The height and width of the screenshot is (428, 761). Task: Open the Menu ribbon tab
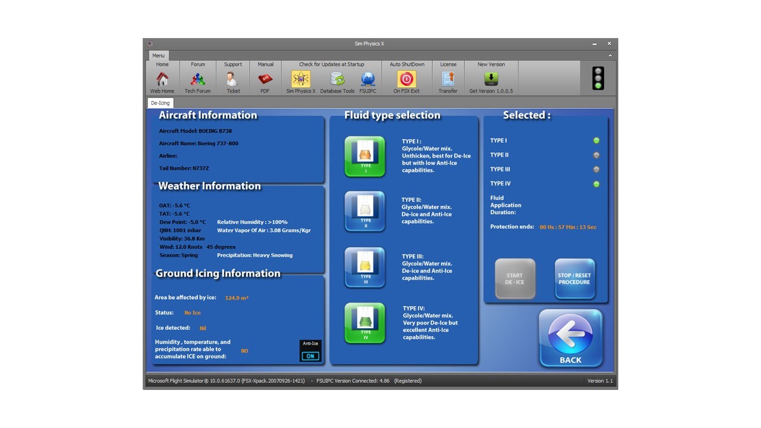158,55
